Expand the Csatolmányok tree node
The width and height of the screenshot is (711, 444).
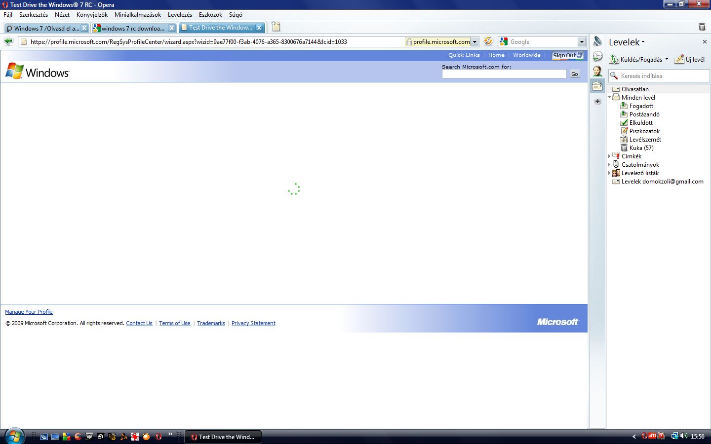click(609, 164)
